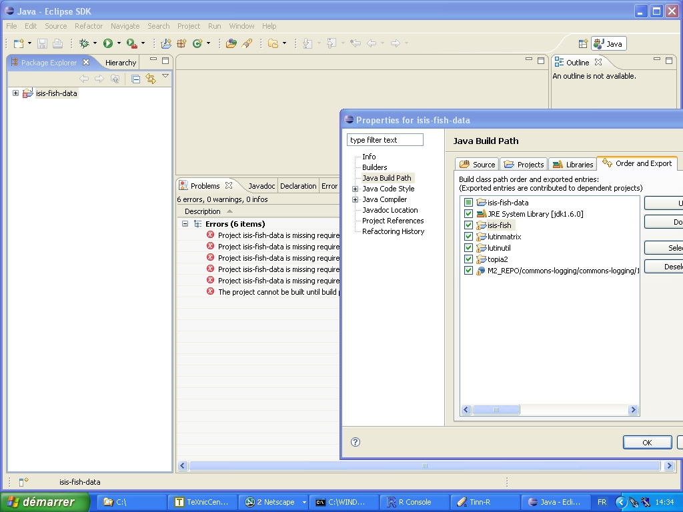Collapse the Errors (6 items) group
683x512 pixels.
pos(185,224)
